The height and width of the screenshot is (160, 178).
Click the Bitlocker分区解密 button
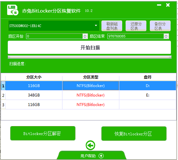(43, 133)
